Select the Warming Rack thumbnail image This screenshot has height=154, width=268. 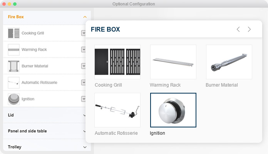point(173,62)
